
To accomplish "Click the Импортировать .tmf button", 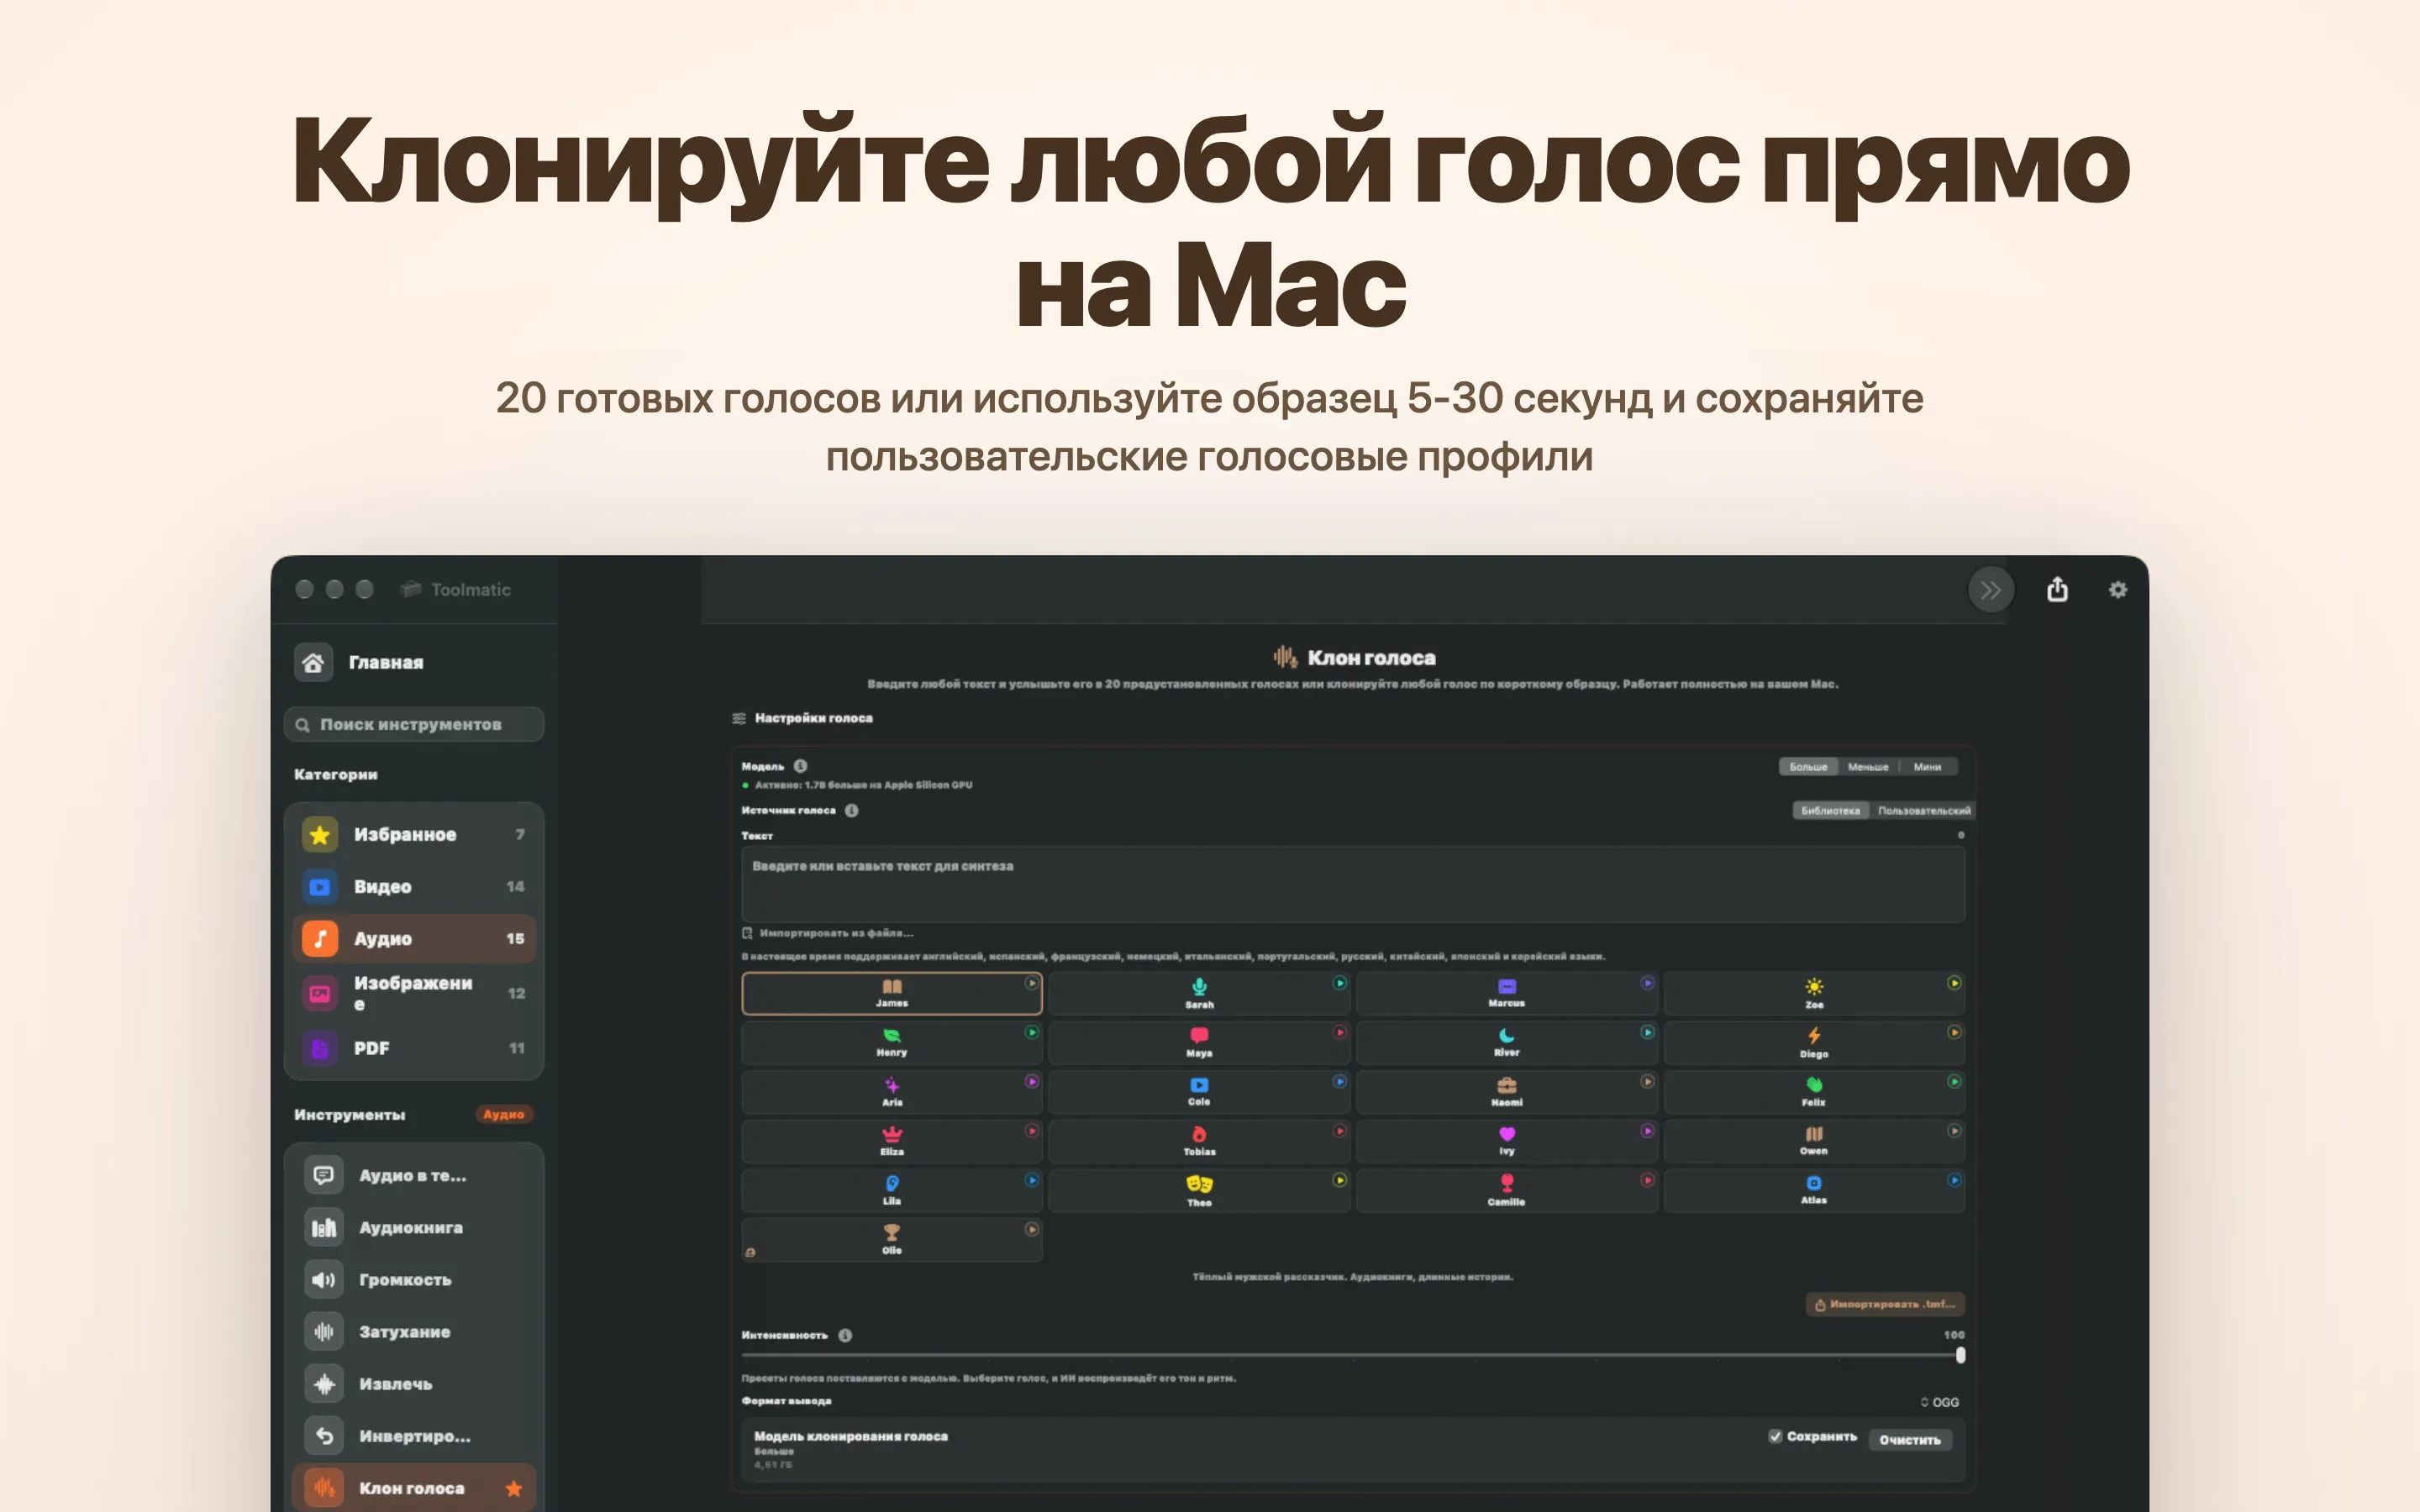I will click(1885, 1304).
